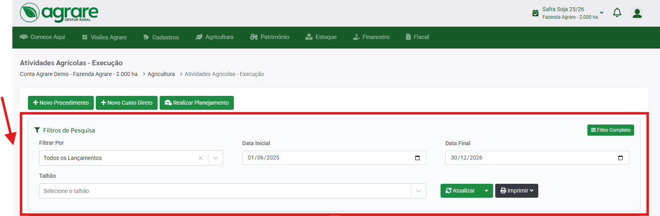
Task: Click the Selecione o talhão field
Action: (233, 191)
